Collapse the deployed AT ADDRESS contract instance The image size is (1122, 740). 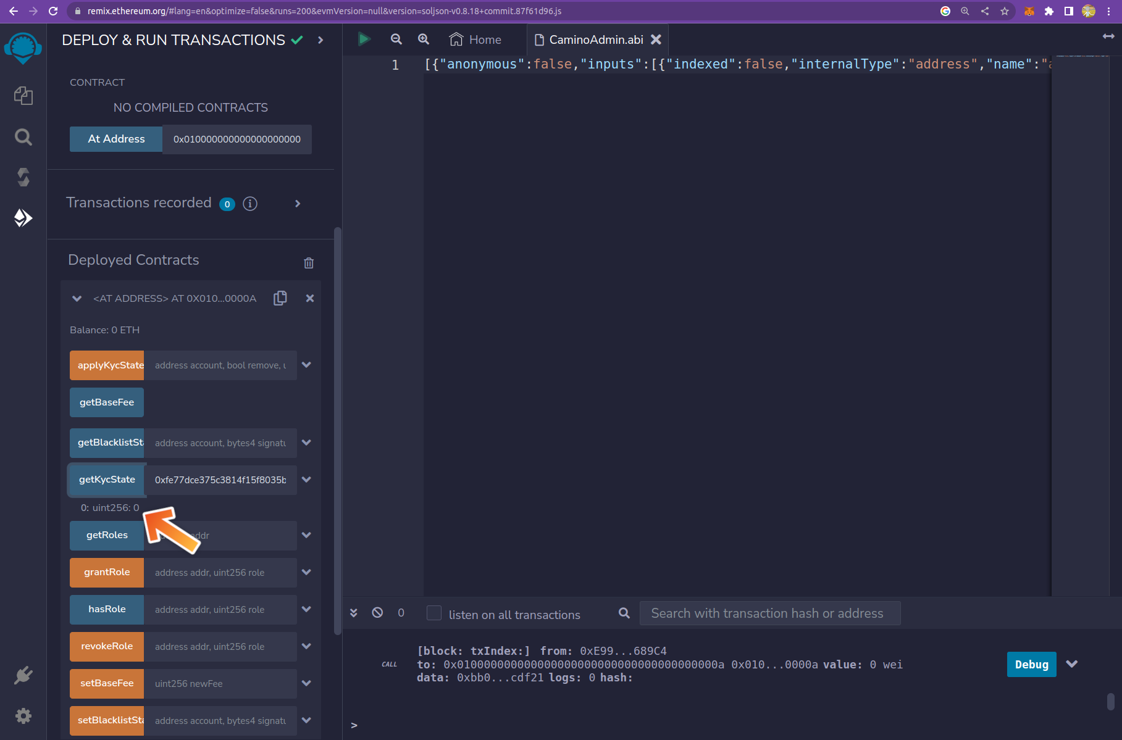pyautogui.click(x=77, y=299)
